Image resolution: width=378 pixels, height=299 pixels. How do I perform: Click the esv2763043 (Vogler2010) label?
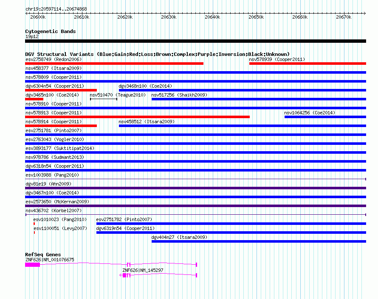pos(55,139)
